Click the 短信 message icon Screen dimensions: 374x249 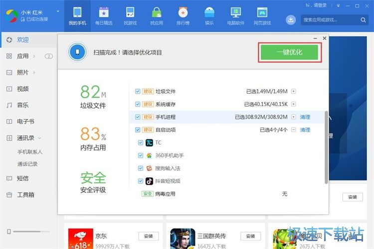tap(9, 178)
